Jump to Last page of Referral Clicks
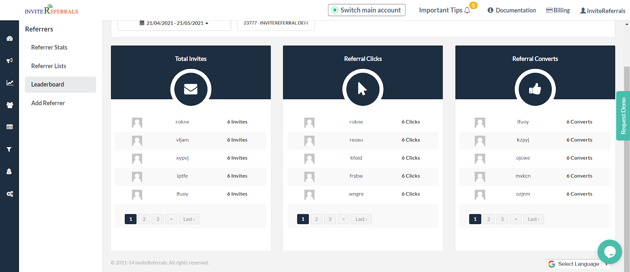This screenshot has width=630, height=272. click(x=361, y=219)
